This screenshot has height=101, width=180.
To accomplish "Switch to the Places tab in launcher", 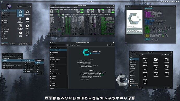I will 13,44.
